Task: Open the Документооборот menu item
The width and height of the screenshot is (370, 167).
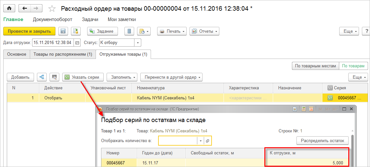Action: click(52, 19)
